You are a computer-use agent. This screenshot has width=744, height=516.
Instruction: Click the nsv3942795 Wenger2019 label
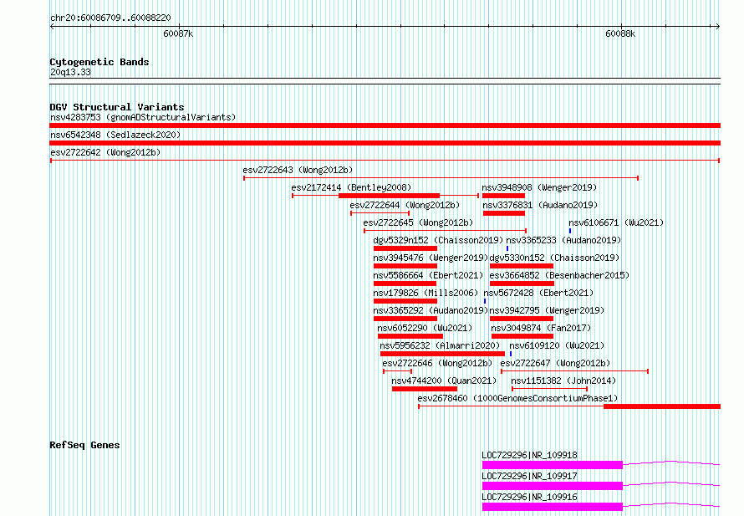coord(547,310)
